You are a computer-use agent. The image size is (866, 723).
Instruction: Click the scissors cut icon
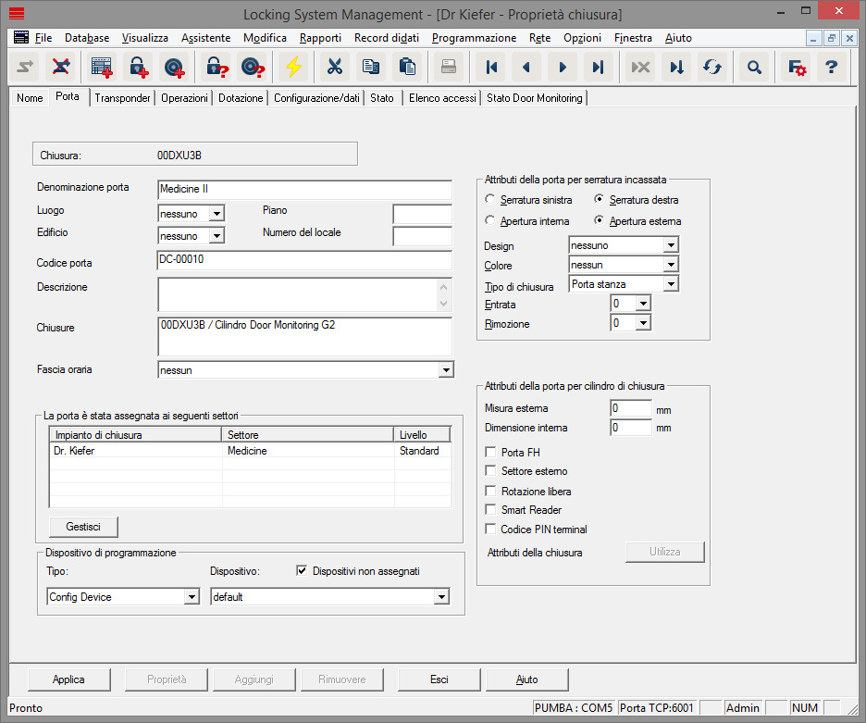coord(334,67)
